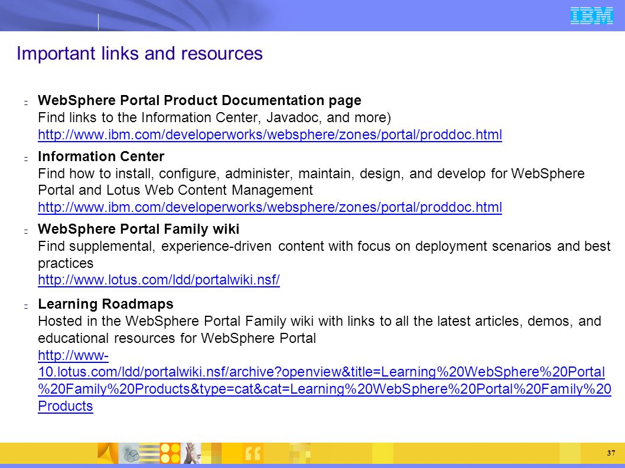Click the 'WebSphere Portal Family wiki' heading
The height and width of the screenshot is (468, 625).
138,229
